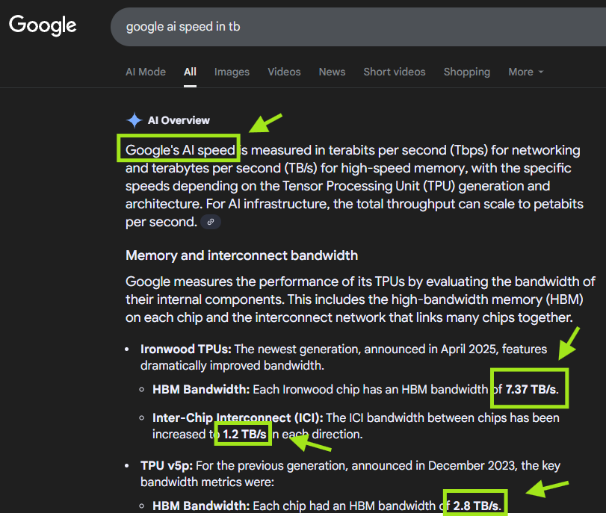606x516 pixels.
Task: Open the Videos tab
Action: 284,72
